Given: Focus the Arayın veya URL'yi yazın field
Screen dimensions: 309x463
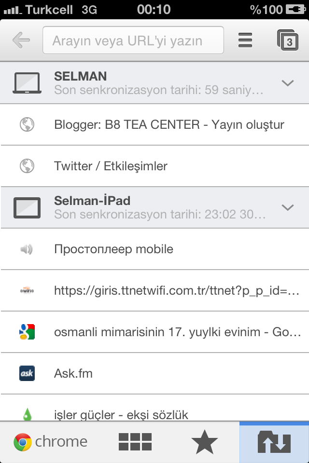Looking at the screenshot, I should click(x=133, y=40).
